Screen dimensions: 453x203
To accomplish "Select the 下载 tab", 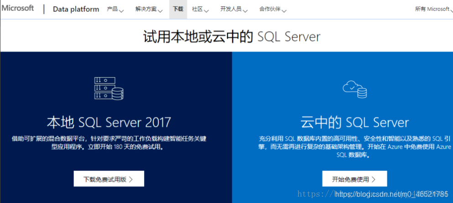I will tap(178, 9).
